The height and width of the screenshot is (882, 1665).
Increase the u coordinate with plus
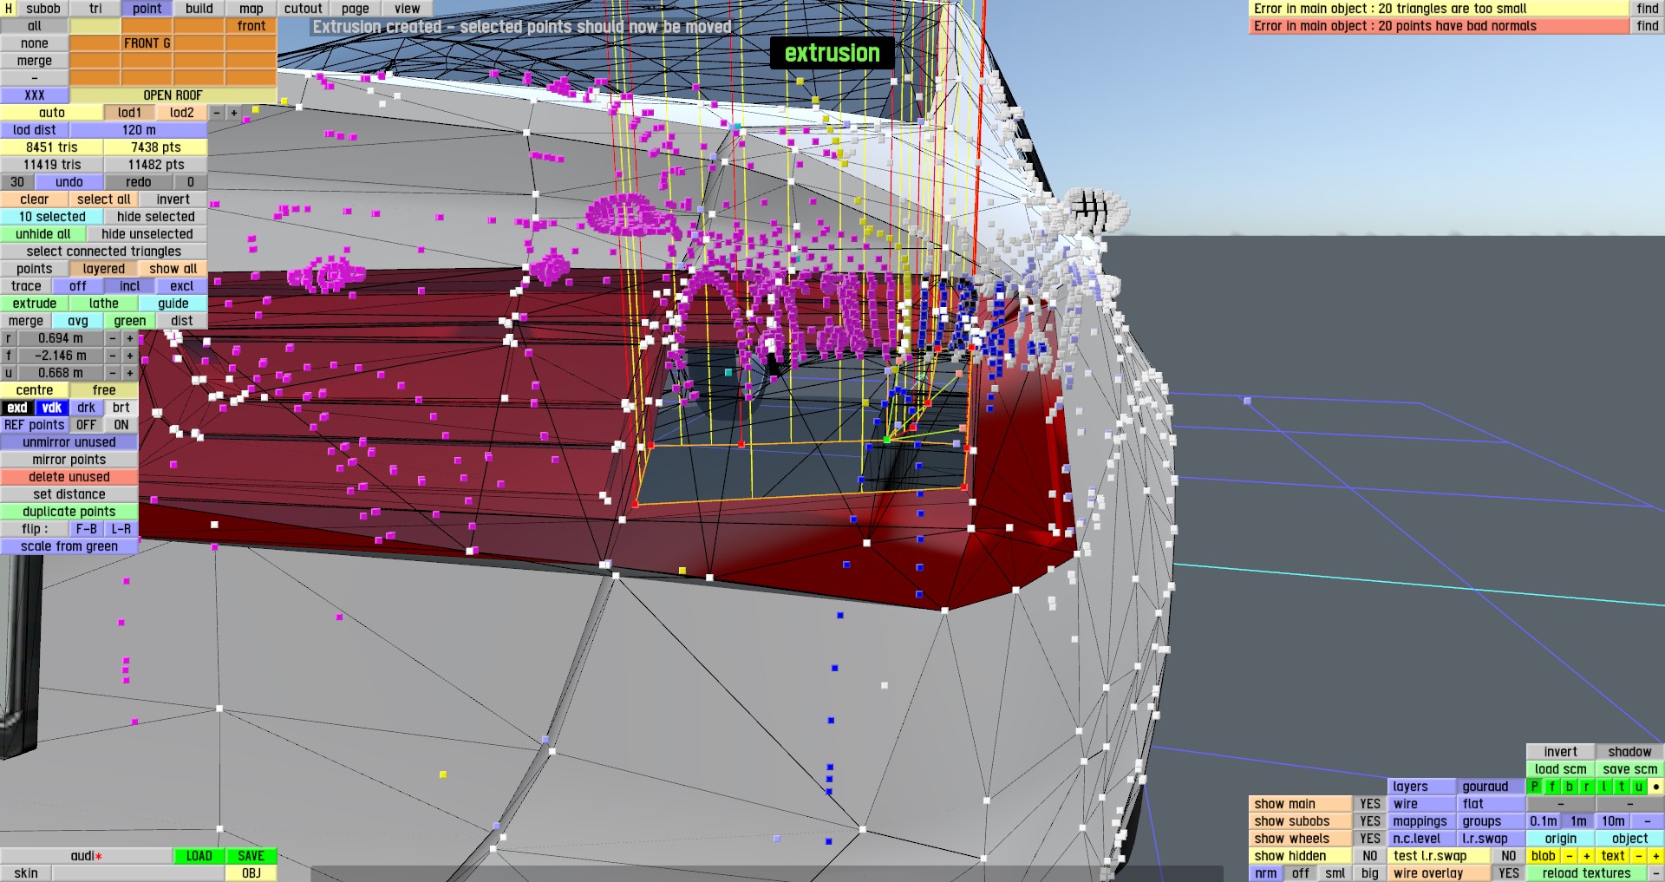pyautogui.click(x=130, y=373)
